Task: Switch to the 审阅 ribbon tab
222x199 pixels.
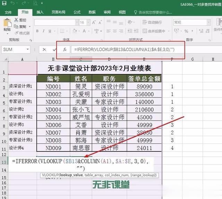Action: 107,12
